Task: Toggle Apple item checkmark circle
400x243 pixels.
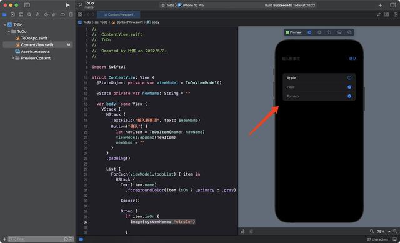Action: (x=349, y=77)
